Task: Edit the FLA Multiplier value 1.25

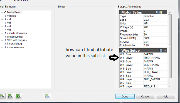Action: click(x=155, y=45)
